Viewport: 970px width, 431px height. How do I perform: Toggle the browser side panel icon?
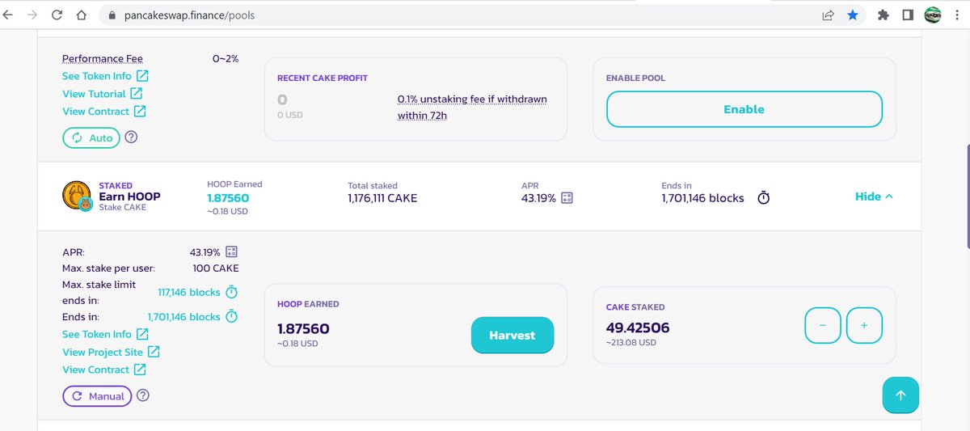pos(908,15)
